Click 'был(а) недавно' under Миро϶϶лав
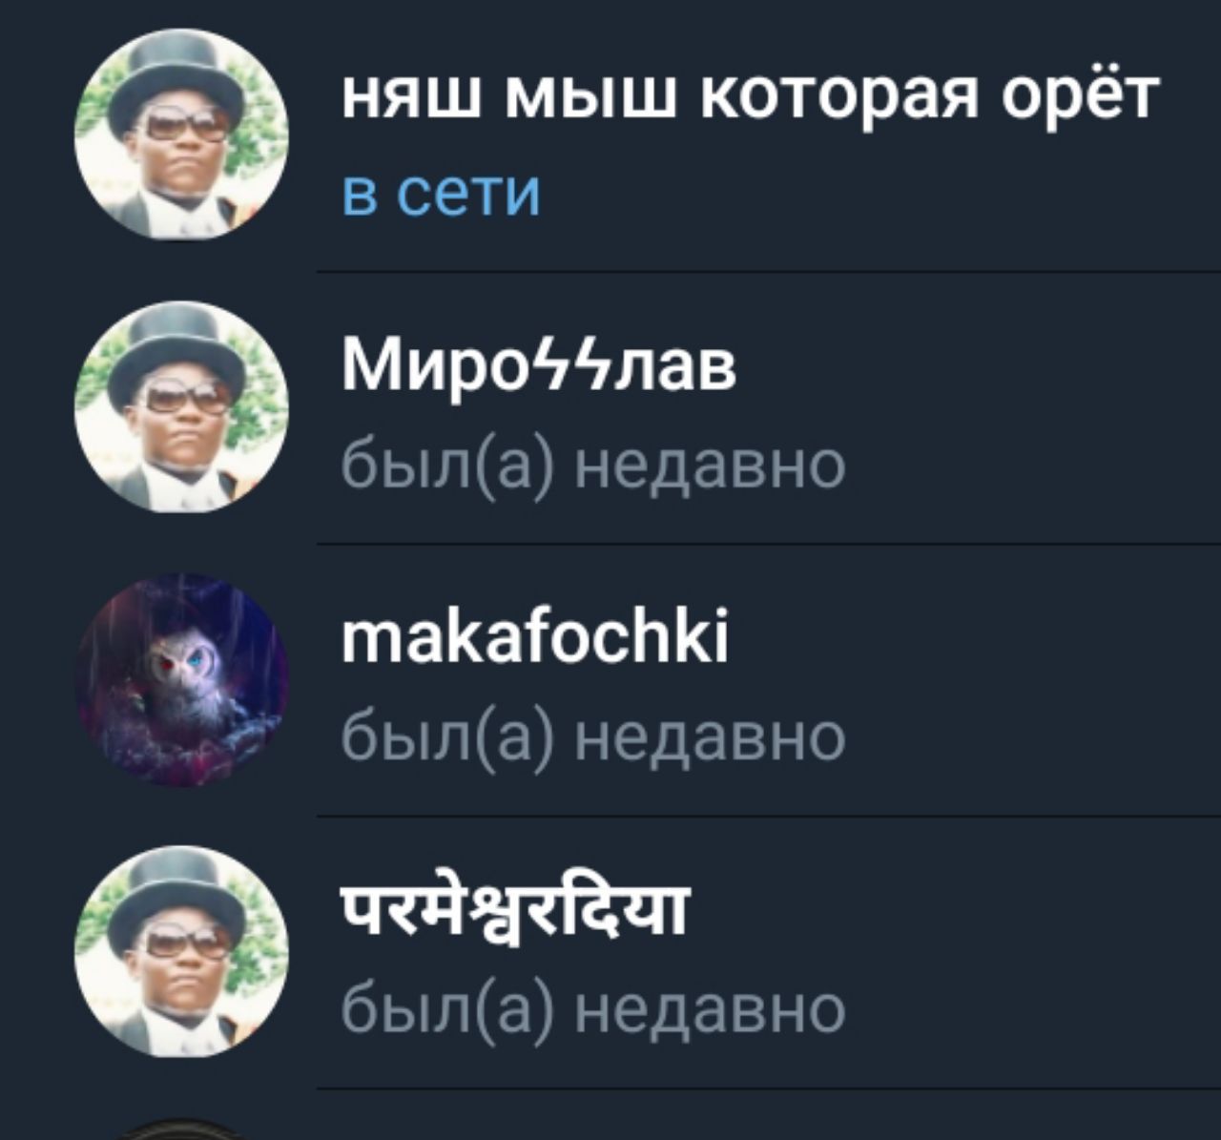The height and width of the screenshot is (1140, 1221). (593, 466)
